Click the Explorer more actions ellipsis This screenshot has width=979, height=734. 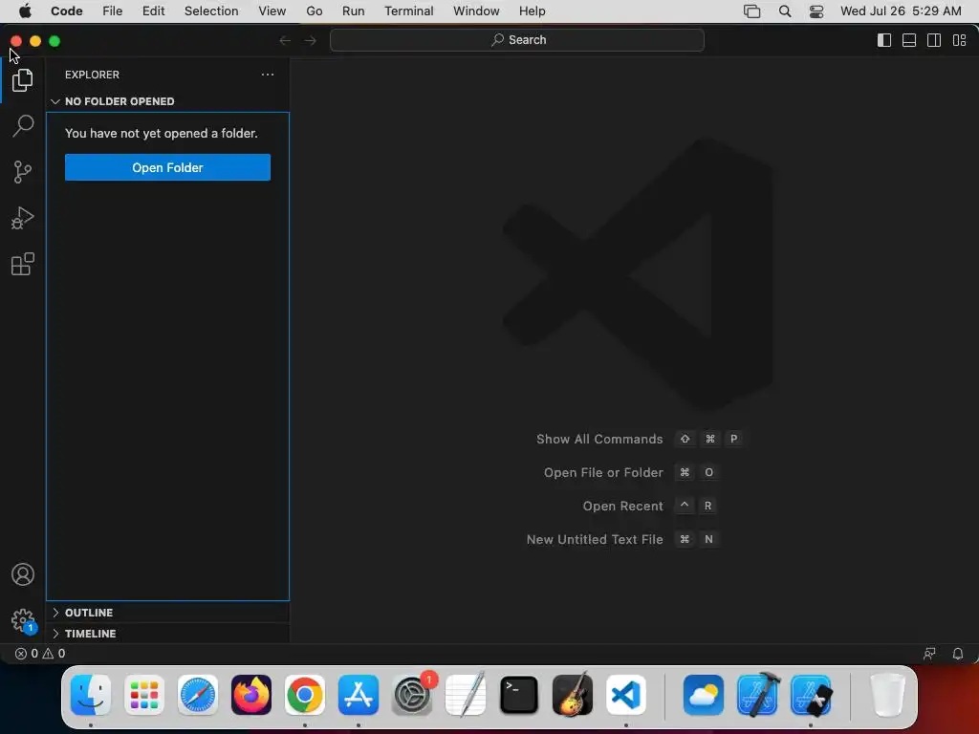coord(268,75)
